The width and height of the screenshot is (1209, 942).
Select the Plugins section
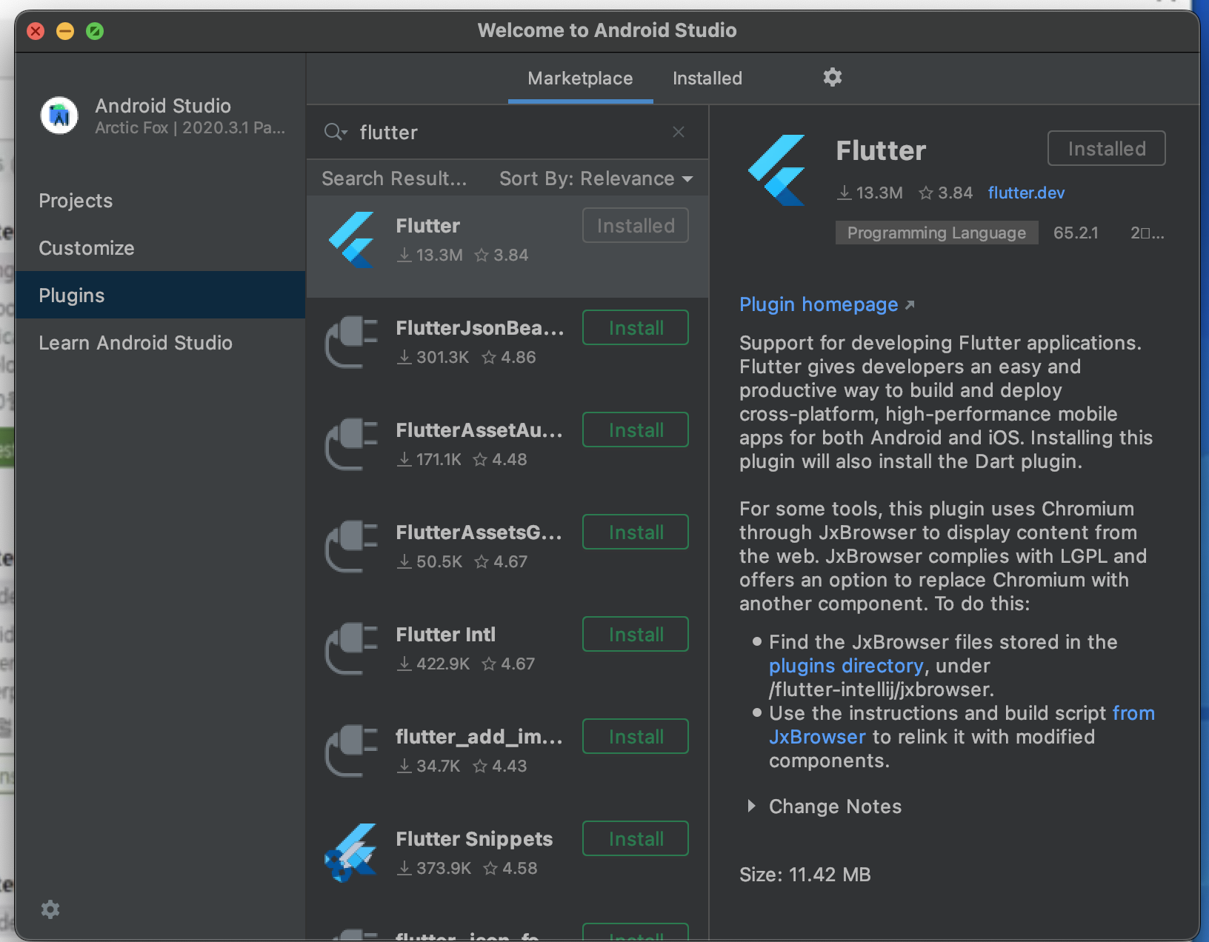pyautogui.click(x=160, y=295)
